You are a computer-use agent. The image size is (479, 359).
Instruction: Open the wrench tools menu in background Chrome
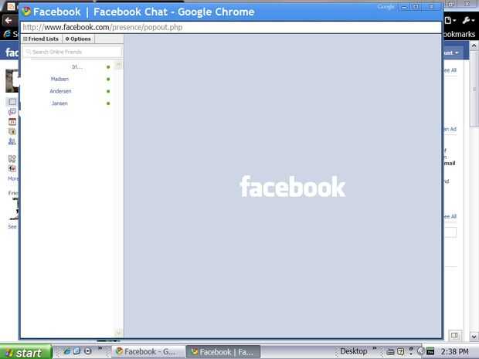[468, 20]
